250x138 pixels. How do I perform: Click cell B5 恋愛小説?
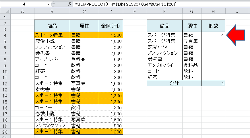coord(52,41)
